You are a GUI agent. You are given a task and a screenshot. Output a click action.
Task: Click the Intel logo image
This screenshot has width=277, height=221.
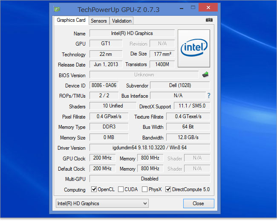coord(194,48)
